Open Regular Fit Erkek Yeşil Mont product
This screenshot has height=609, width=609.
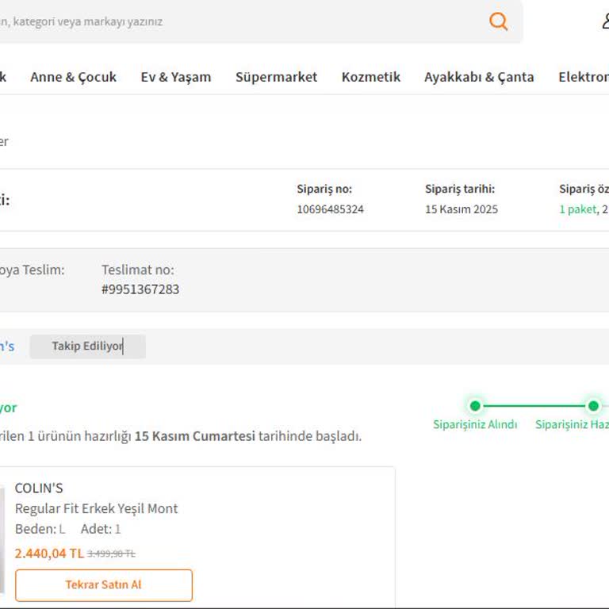pyautogui.click(x=96, y=508)
